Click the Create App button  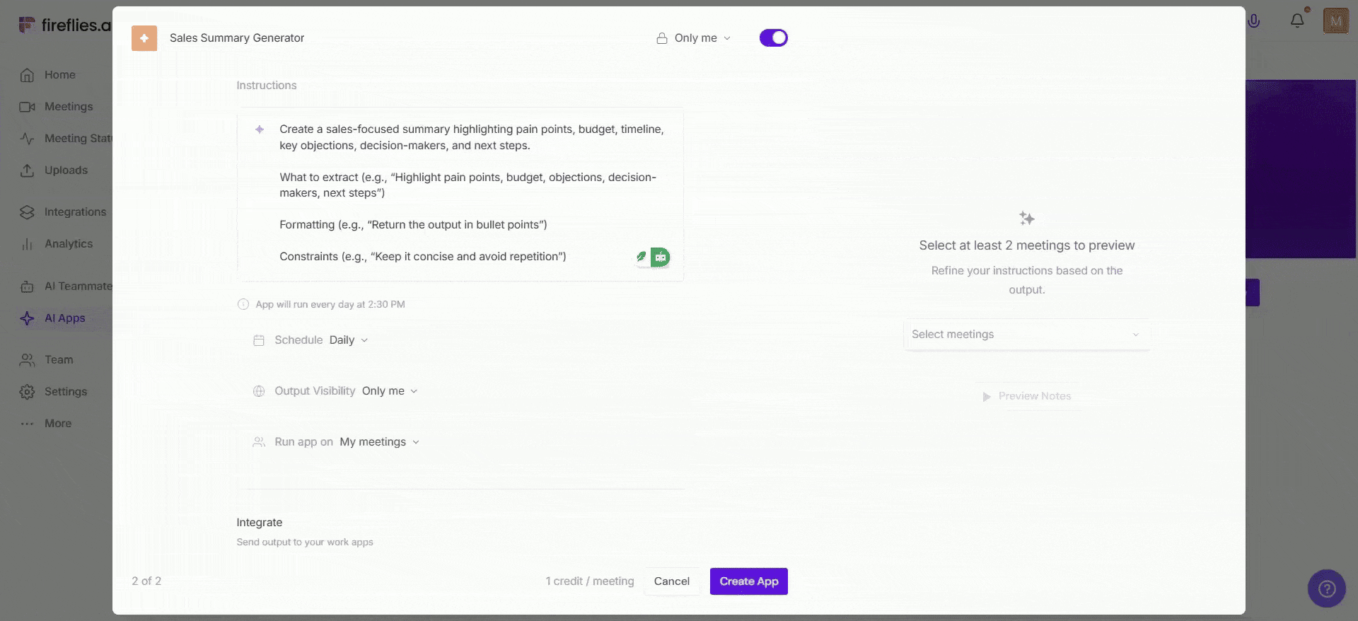(748, 581)
